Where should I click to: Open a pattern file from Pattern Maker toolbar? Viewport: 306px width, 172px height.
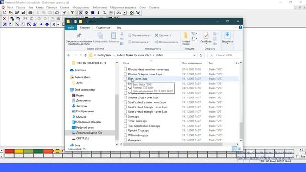click(x=17, y=13)
